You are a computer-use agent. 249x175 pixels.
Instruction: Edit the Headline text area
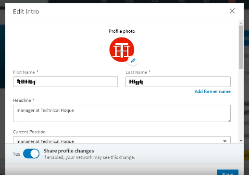coord(122,113)
